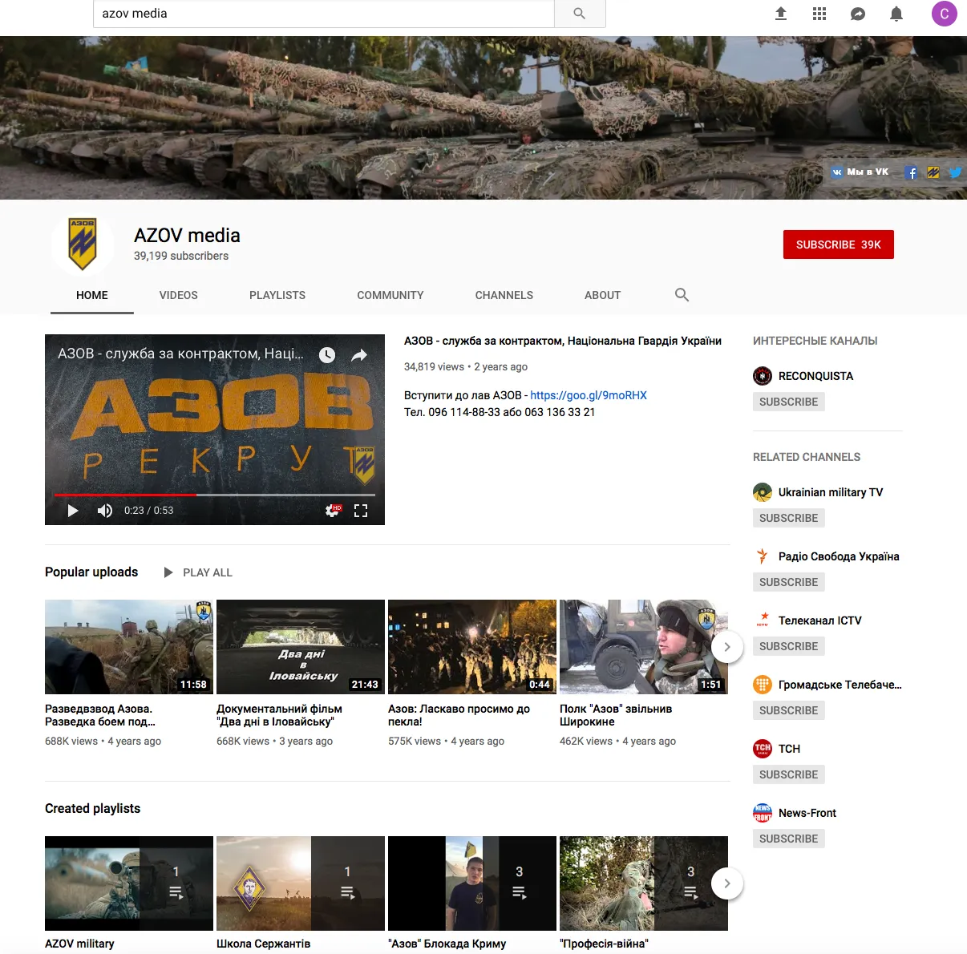Screen dimensions: 967x954
Task: Click Телеканал ICTV channel icon
Action: (763, 621)
